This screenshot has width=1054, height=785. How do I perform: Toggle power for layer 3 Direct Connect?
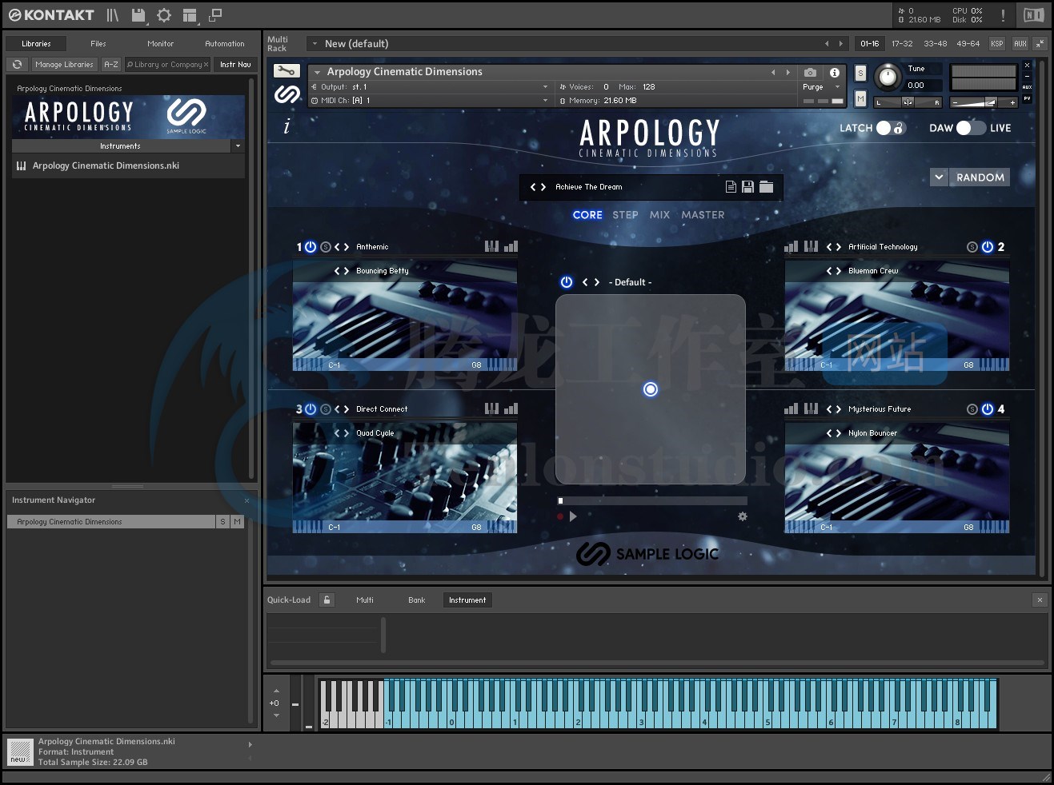point(311,409)
